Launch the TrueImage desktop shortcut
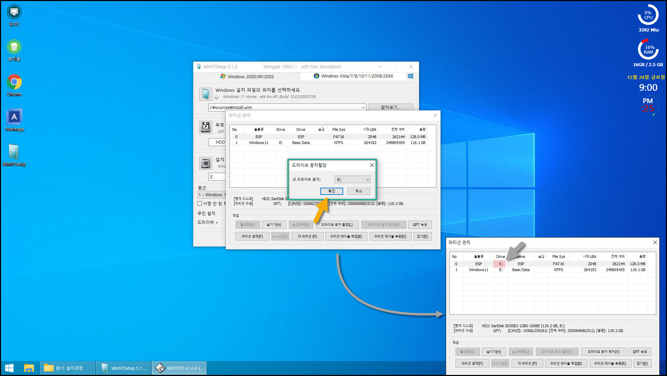 pyautogui.click(x=14, y=120)
